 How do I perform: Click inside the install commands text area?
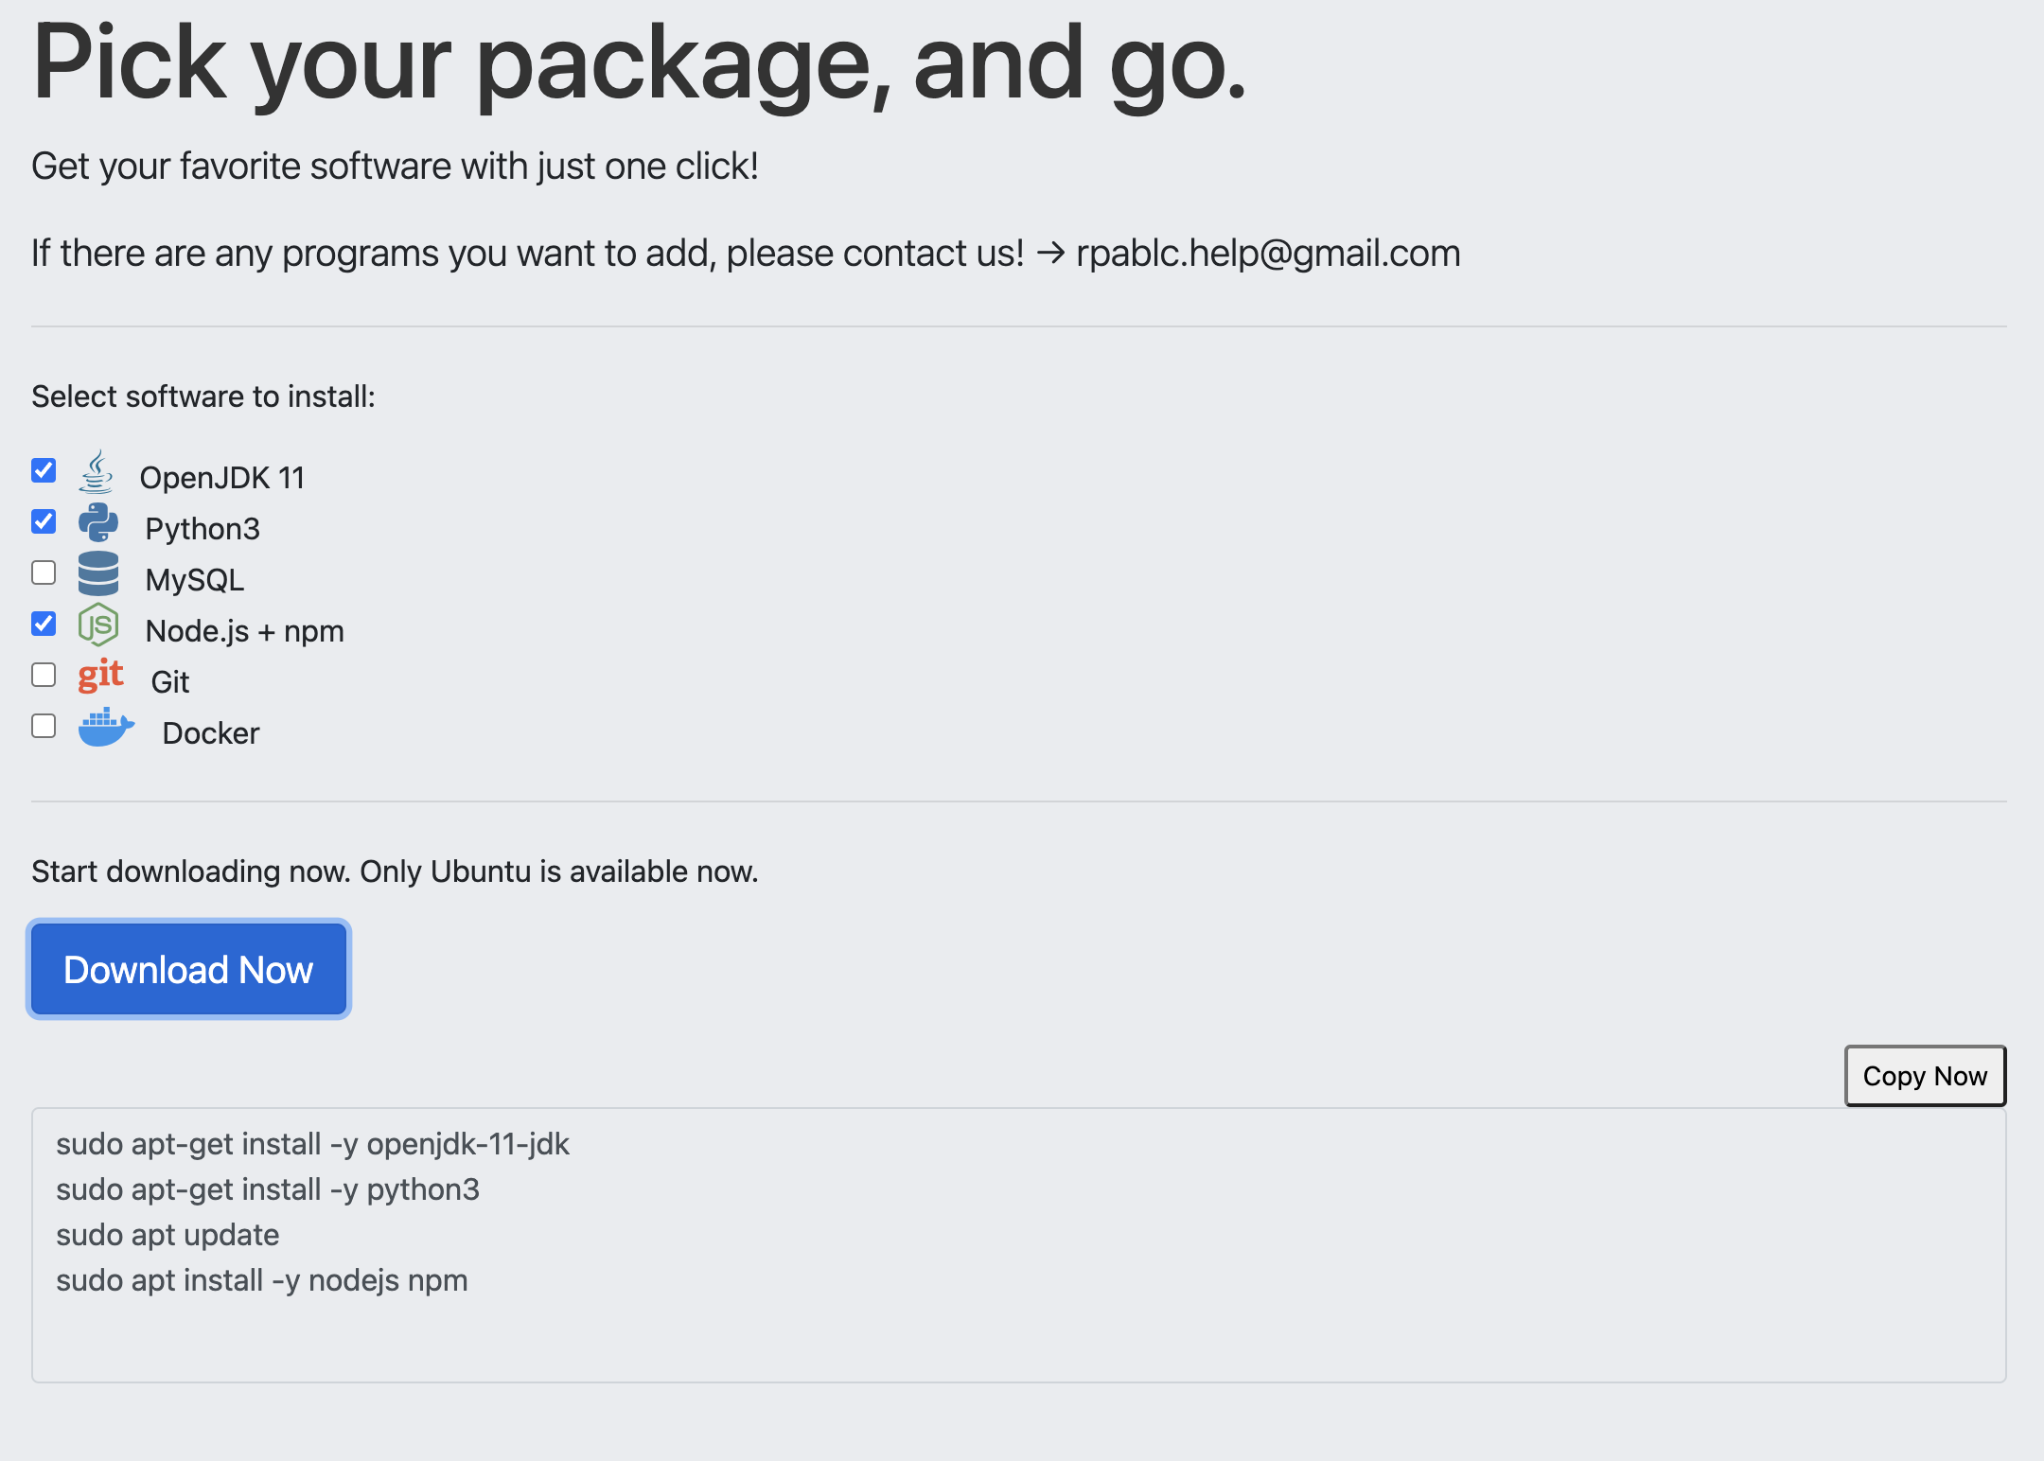pyautogui.click(x=1019, y=1245)
